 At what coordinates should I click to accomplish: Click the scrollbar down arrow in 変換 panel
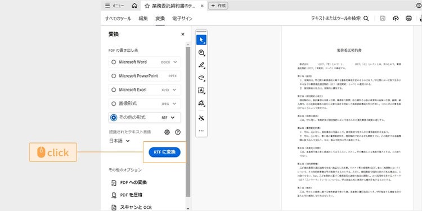[x=188, y=208]
